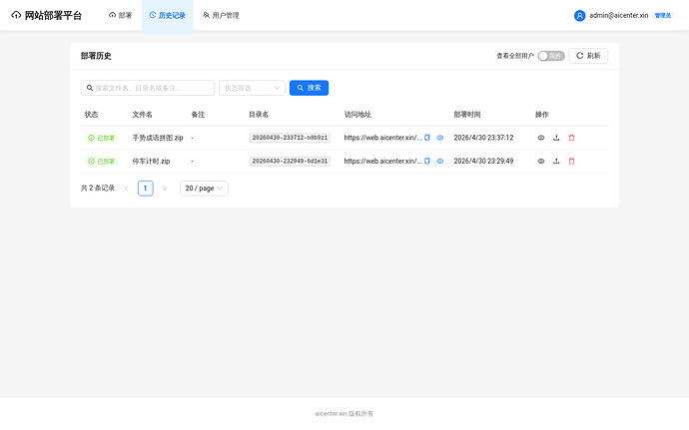Toggle the 查看全部用户 switch
Screen dimensions: 689x430
pyautogui.click(x=551, y=56)
